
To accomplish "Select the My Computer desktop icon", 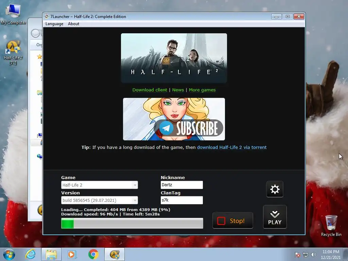I will (x=13, y=14).
